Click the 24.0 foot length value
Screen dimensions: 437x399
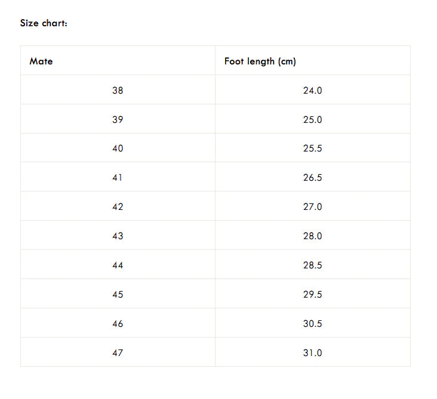(312, 91)
